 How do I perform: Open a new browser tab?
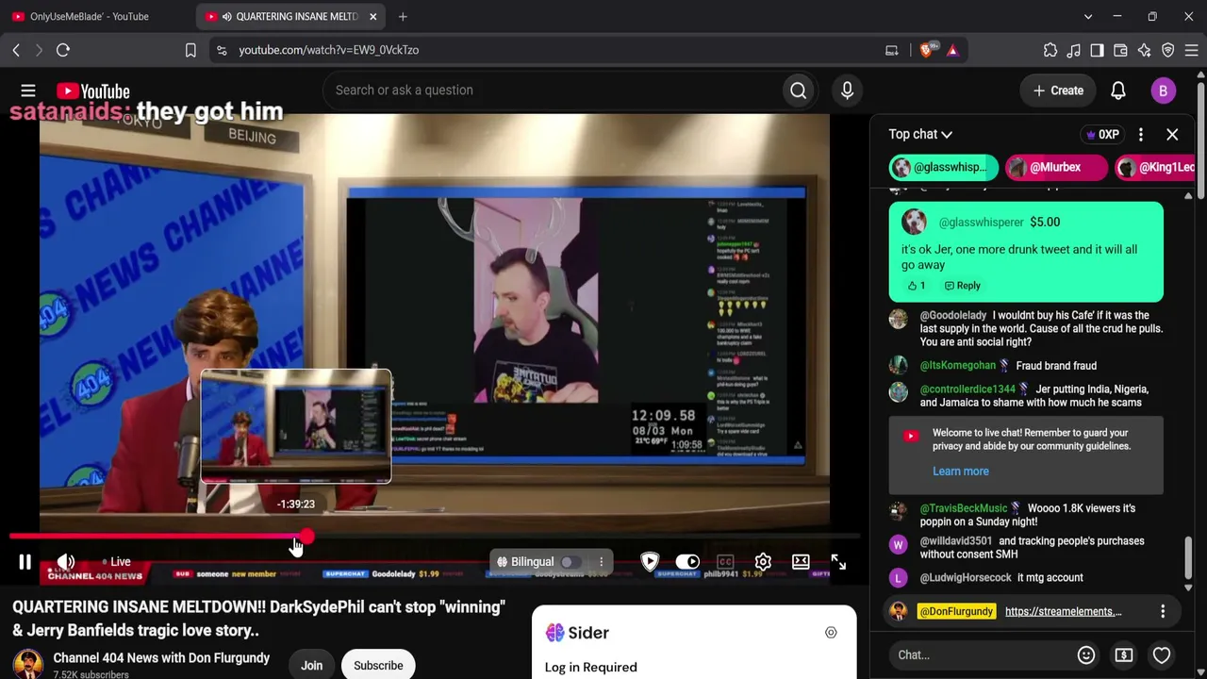pos(403,17)
